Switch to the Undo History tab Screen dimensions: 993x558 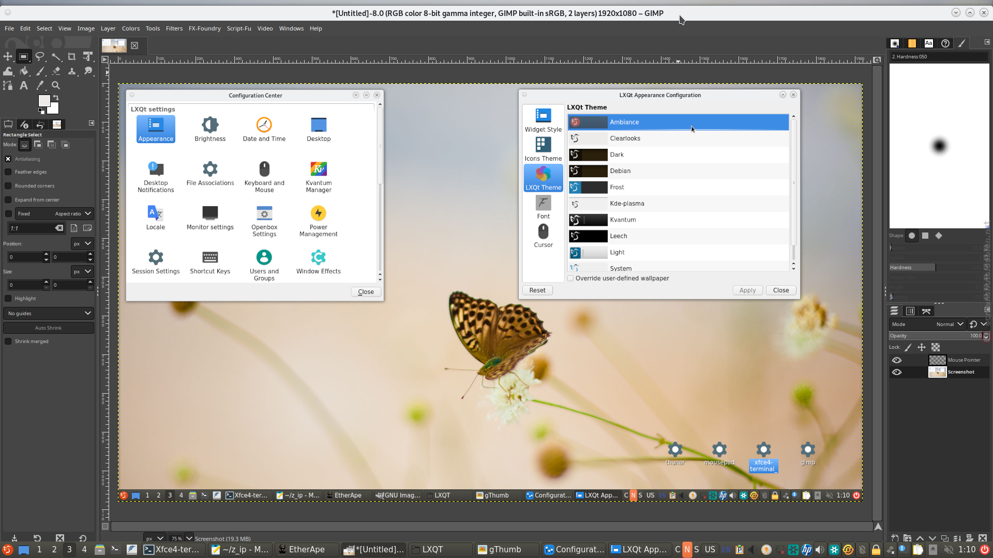coord(40,125)
